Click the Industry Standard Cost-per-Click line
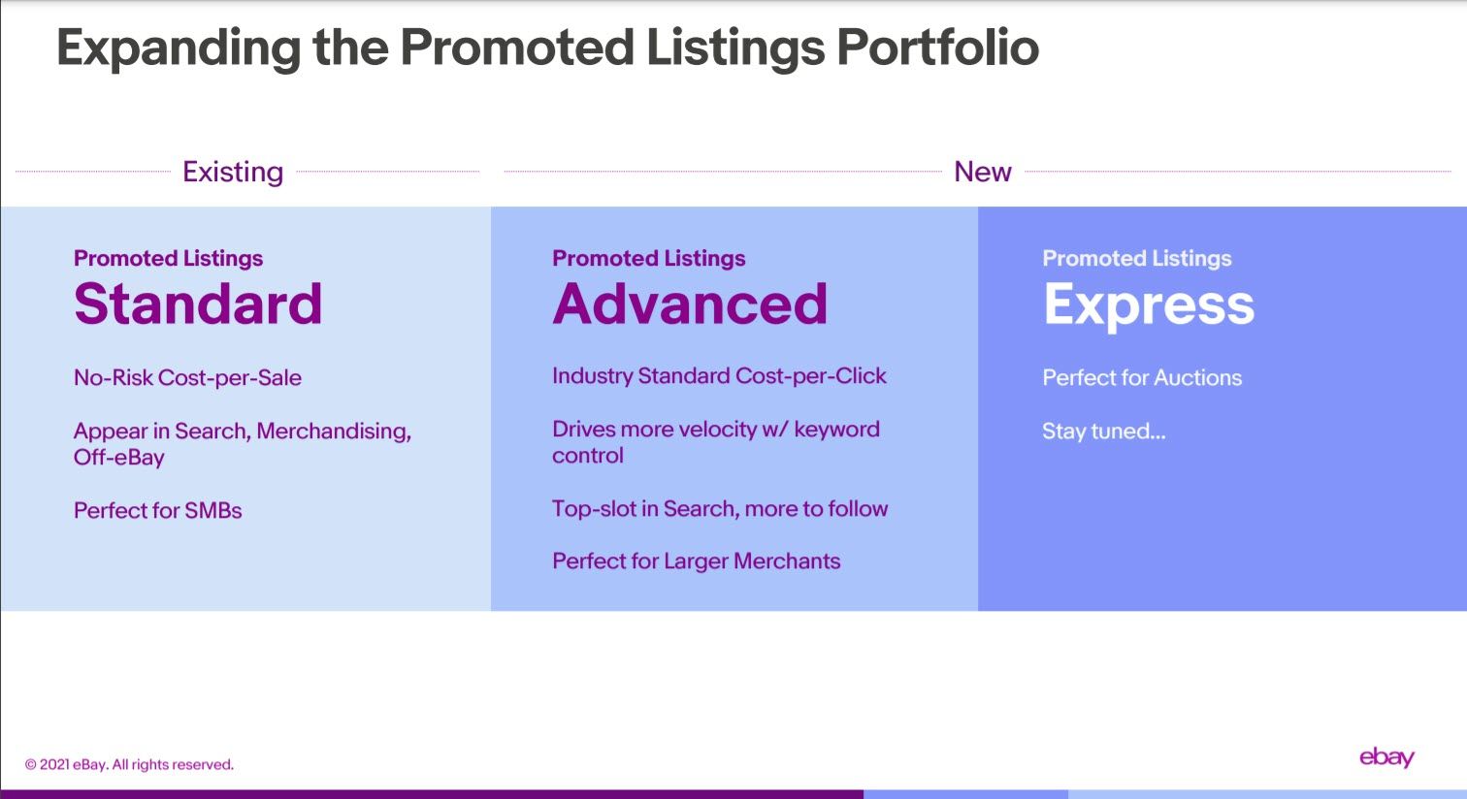This screenshot has width=1467, height=799. pos(719,375)
